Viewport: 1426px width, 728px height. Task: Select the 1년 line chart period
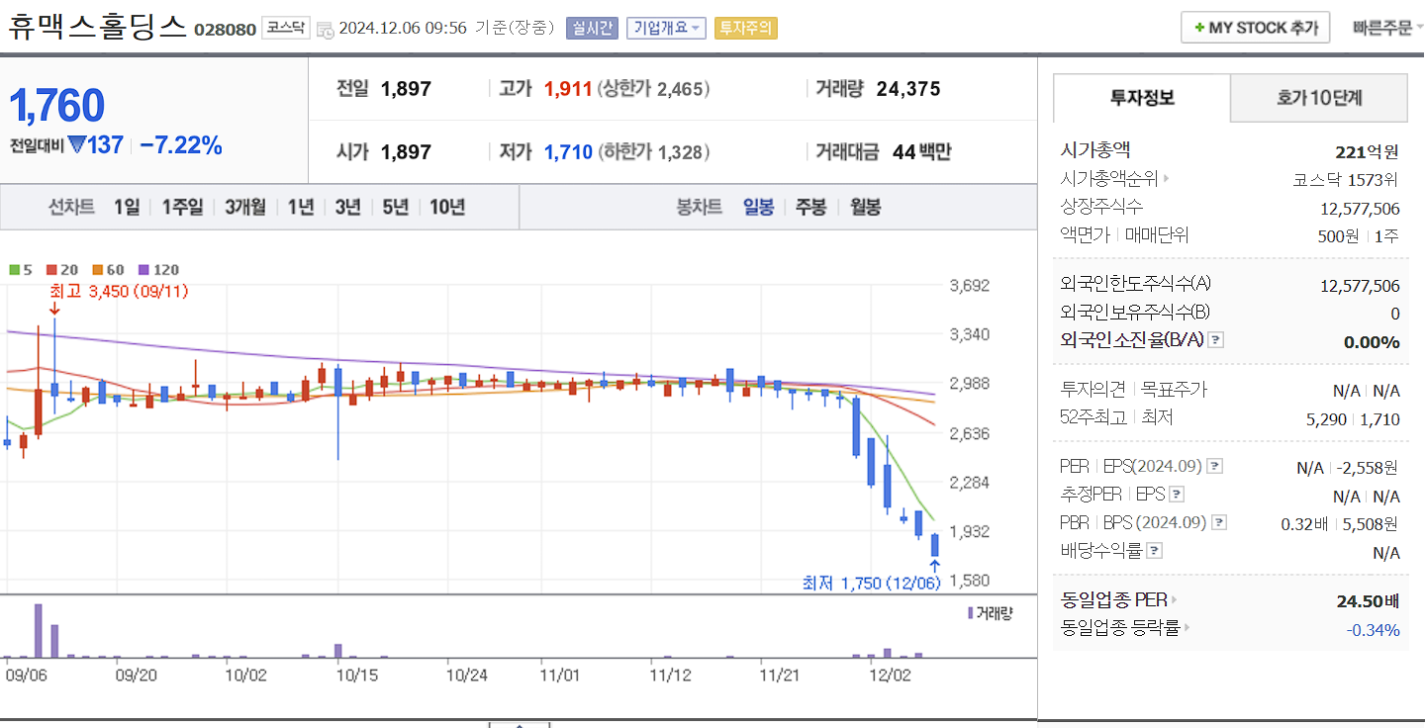click(x=301, y=207)
